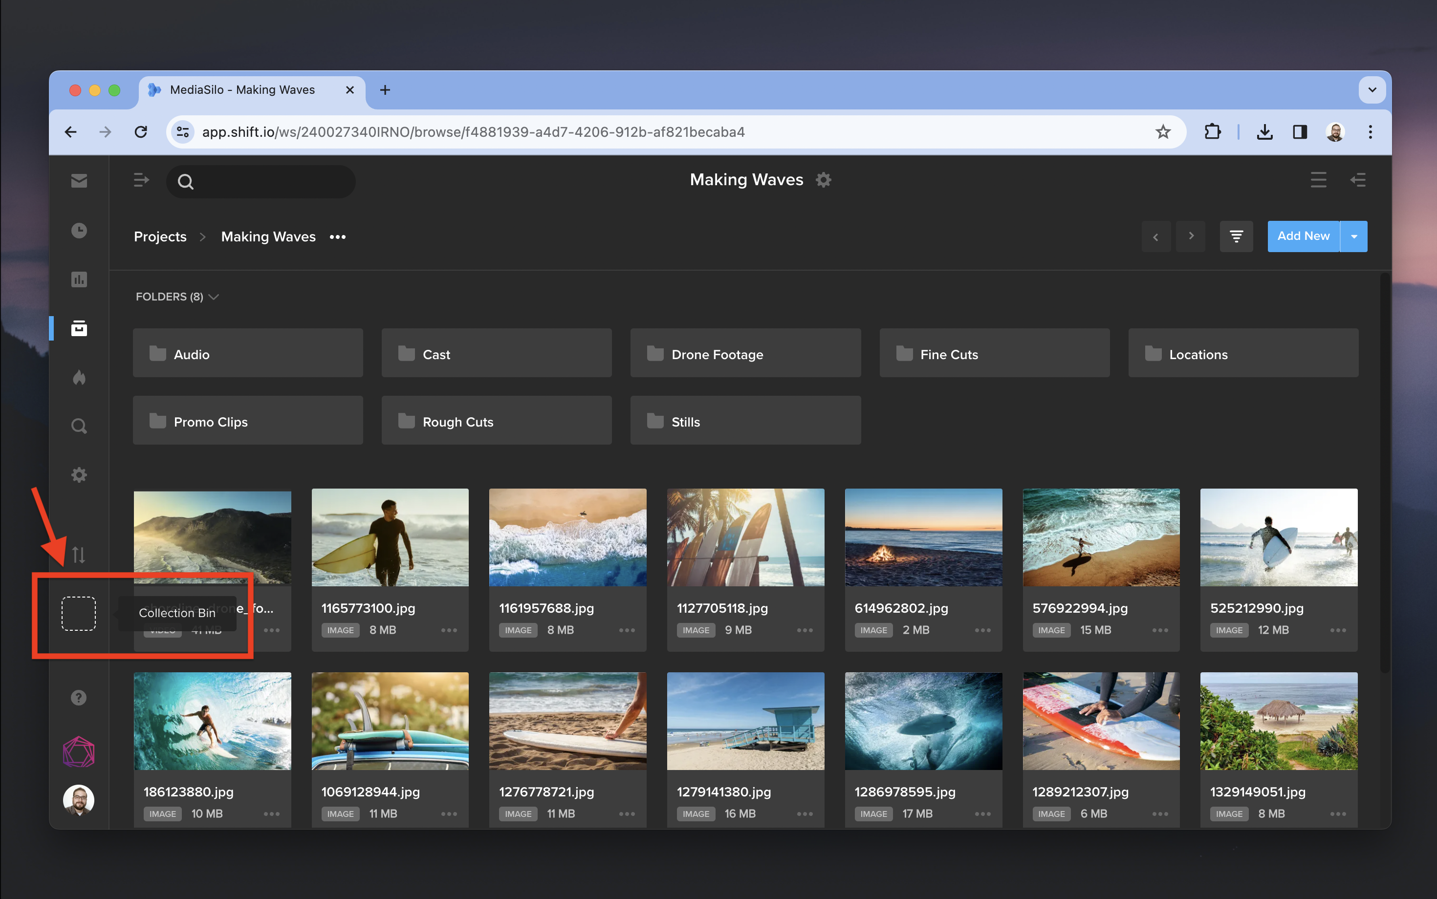
Task: Open the transfers up-down arrows icon
Action: (79, 555)
